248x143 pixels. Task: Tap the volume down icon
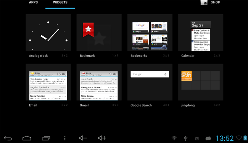point(83,138)
